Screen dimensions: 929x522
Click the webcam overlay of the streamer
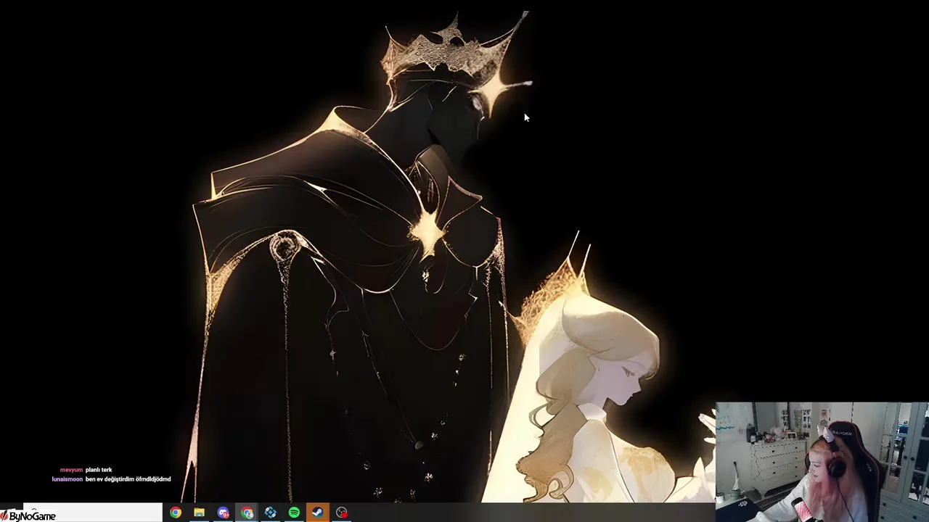tap(822, 462)
